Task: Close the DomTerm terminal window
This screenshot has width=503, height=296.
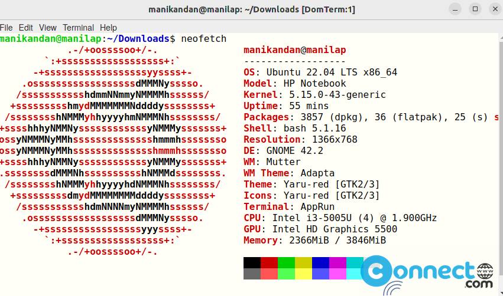Action: [495, 9]
